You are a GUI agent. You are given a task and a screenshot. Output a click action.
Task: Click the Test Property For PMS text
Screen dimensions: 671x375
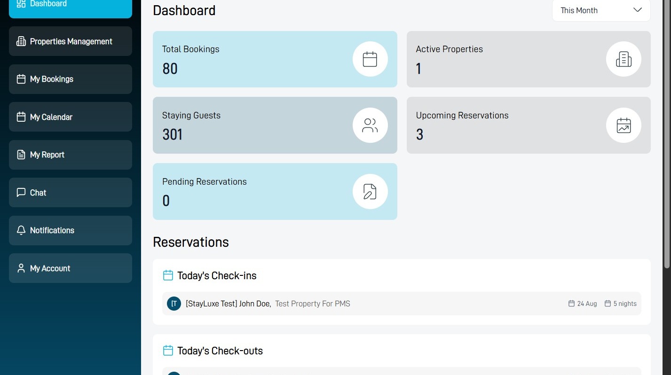[x=313, y=304]
